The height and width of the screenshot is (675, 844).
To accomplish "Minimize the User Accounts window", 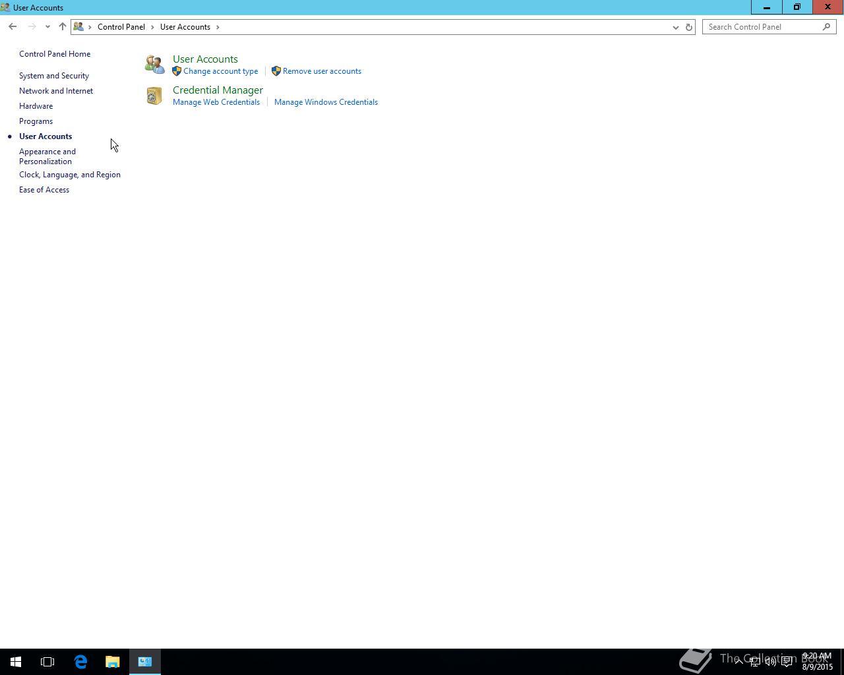I will [x=767, y=7].
